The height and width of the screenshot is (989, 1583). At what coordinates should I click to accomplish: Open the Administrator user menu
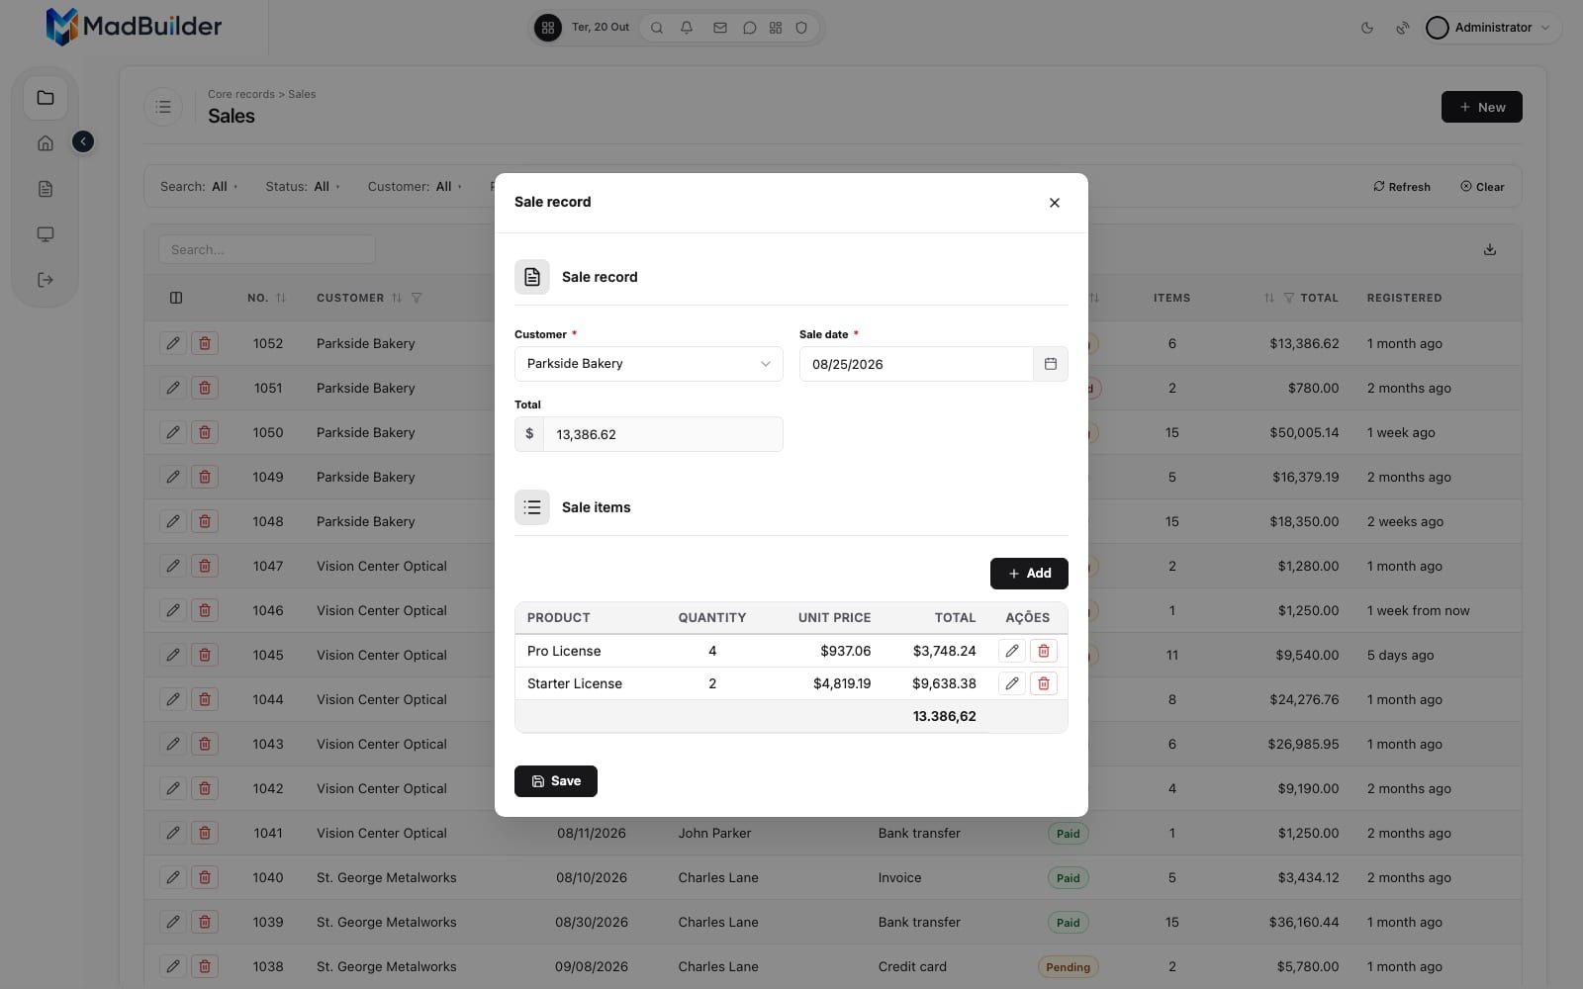pyautogui.click(x=1492, y=28)
